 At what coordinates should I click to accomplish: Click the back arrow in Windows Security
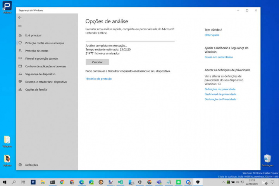(20, 17)
